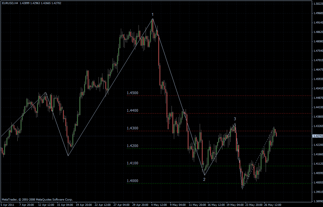Click price scale value 1.38990
The image size is (323, 207).
pyautogui.click(x=318, y=201)
